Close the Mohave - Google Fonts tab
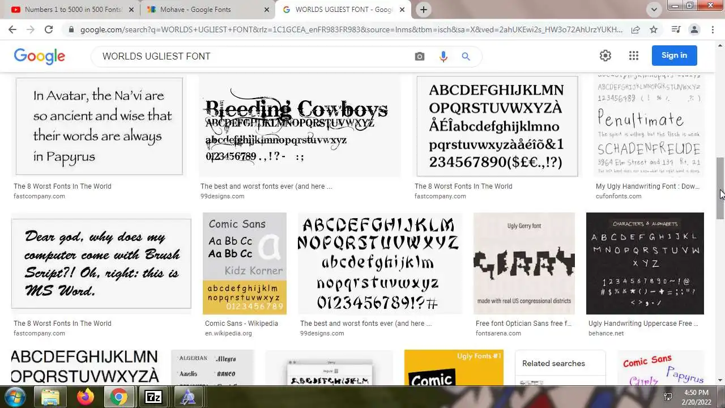The height and width of the screenshot is (408, 725). click(x=267, y=10)
